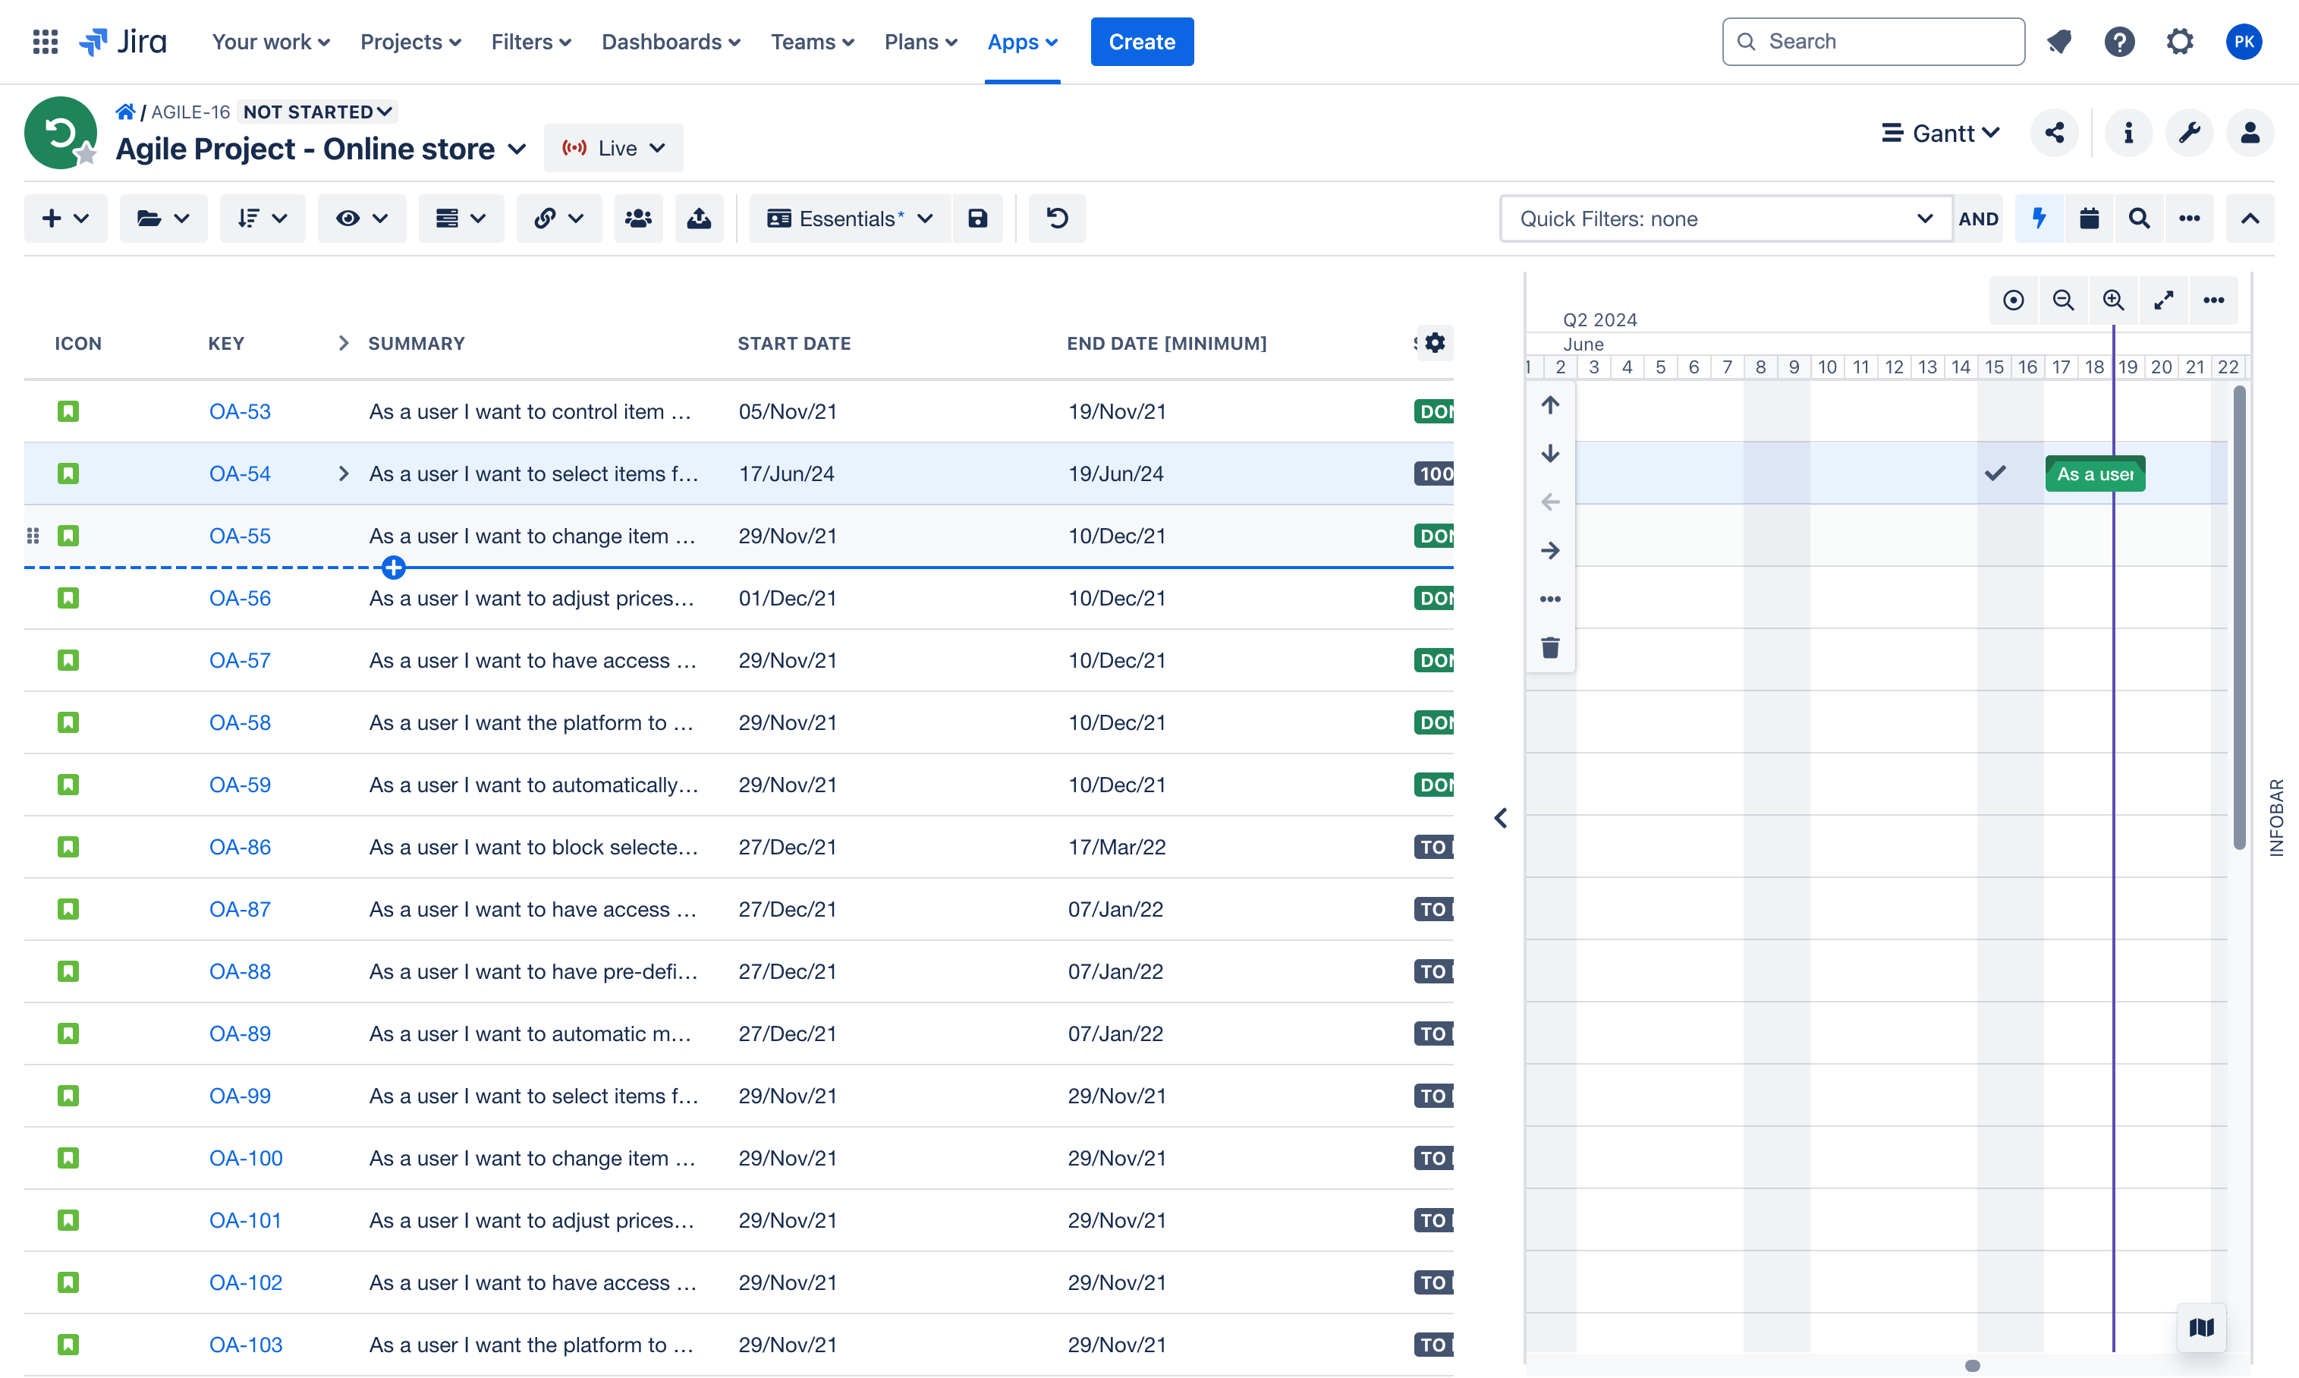This screenshot has width=2299, height=1378.
Task: Toggle Live mode indicator button
Action: tap(610, 148)
